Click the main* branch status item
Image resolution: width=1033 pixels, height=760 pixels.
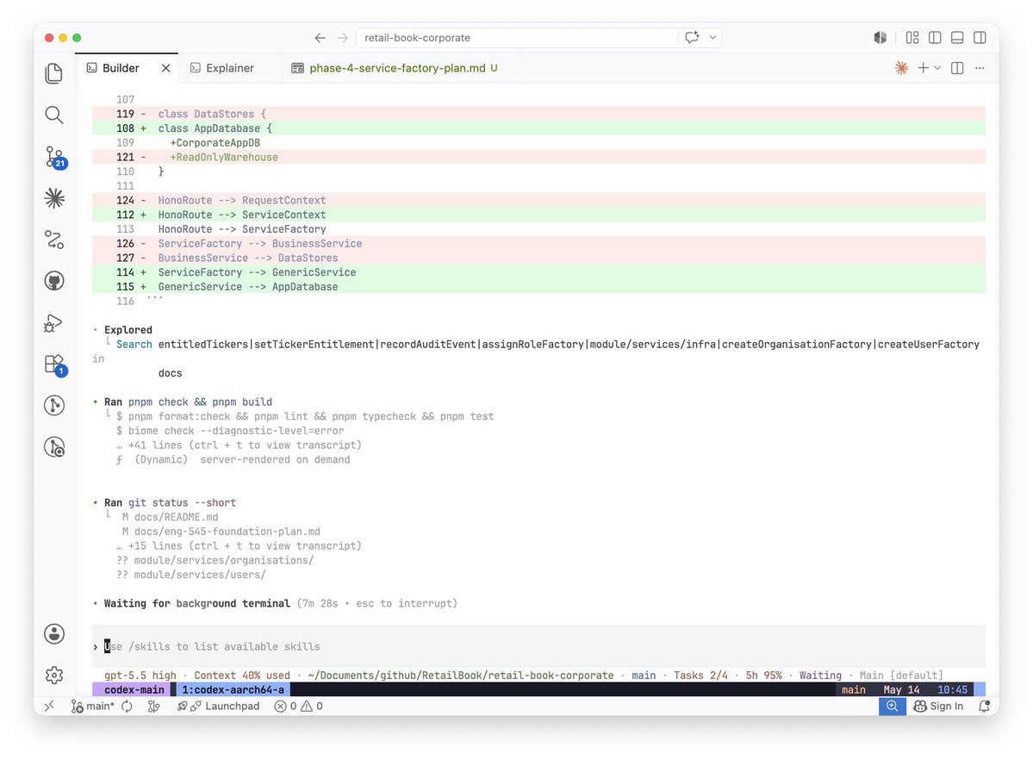coord(92,706)
